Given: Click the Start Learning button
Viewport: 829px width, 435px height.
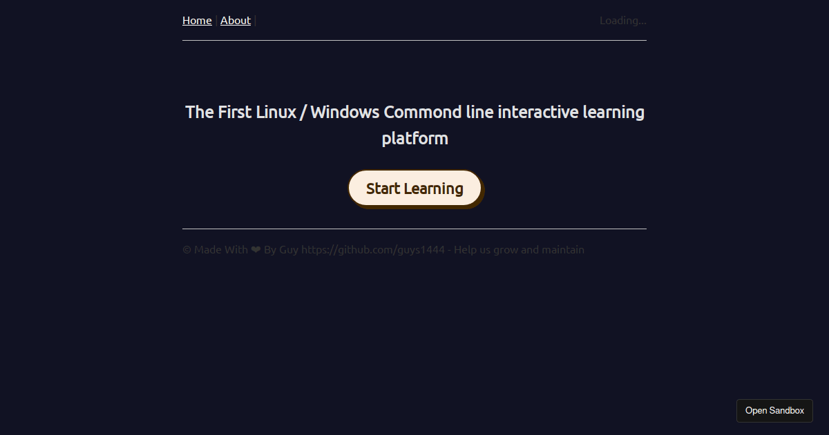Looking at the screenshot, I should point(414,188).
